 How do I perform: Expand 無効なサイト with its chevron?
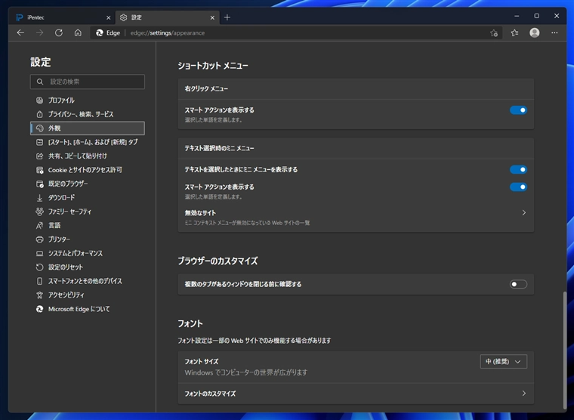click(524, 213)
